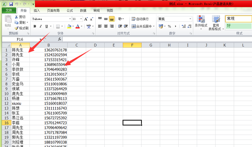Click the Save icon in quick access toolbar
The image size is (252, 147).
(x=11, y=4)
